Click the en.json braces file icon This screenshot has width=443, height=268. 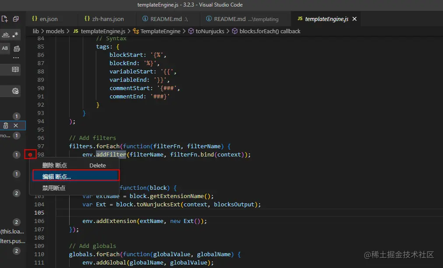[35, 19]
